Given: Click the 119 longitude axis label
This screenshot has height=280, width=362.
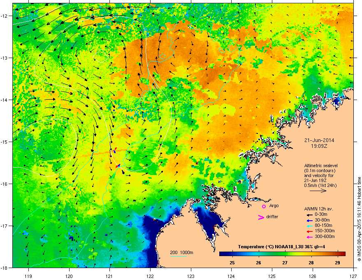Looking at the screenshot, I should coord(28,276).
